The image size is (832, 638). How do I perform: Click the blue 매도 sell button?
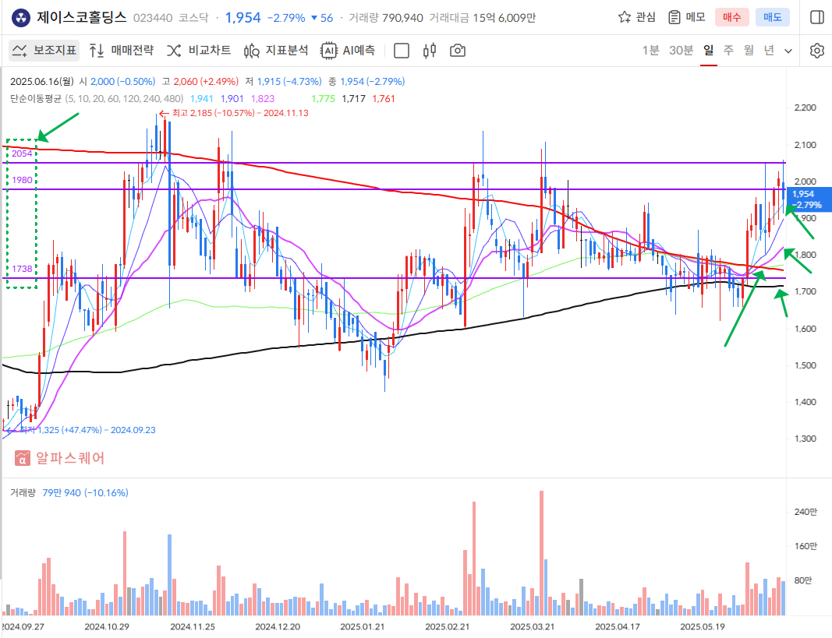pos(773,17)
